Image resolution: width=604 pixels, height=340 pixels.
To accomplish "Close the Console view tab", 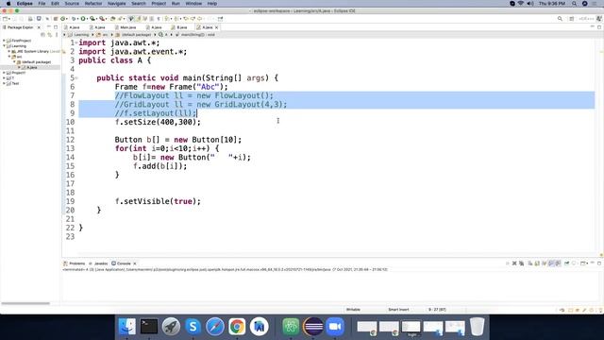I will pos(134,263).
